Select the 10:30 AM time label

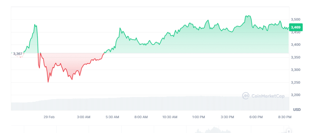pos(170,117)
